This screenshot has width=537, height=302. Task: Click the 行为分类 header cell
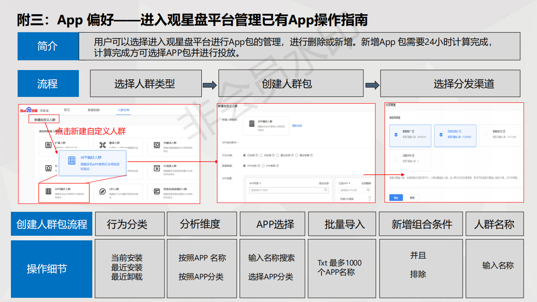(x=130, y=224)
